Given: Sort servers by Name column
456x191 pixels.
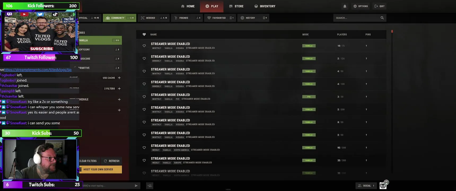Looking at the screenshot, I should point(154,34).
